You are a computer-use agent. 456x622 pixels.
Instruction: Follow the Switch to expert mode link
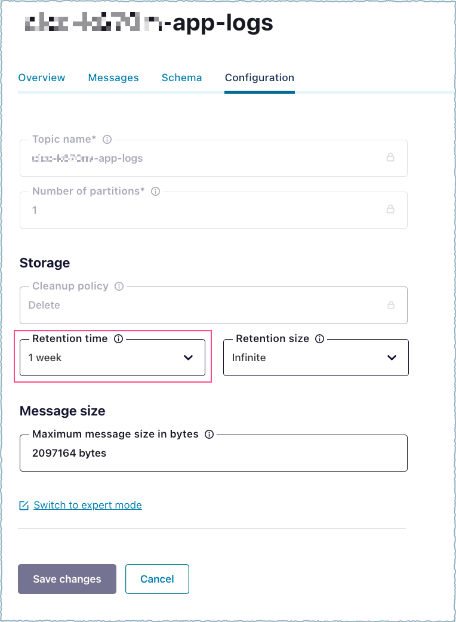point(88,505)
